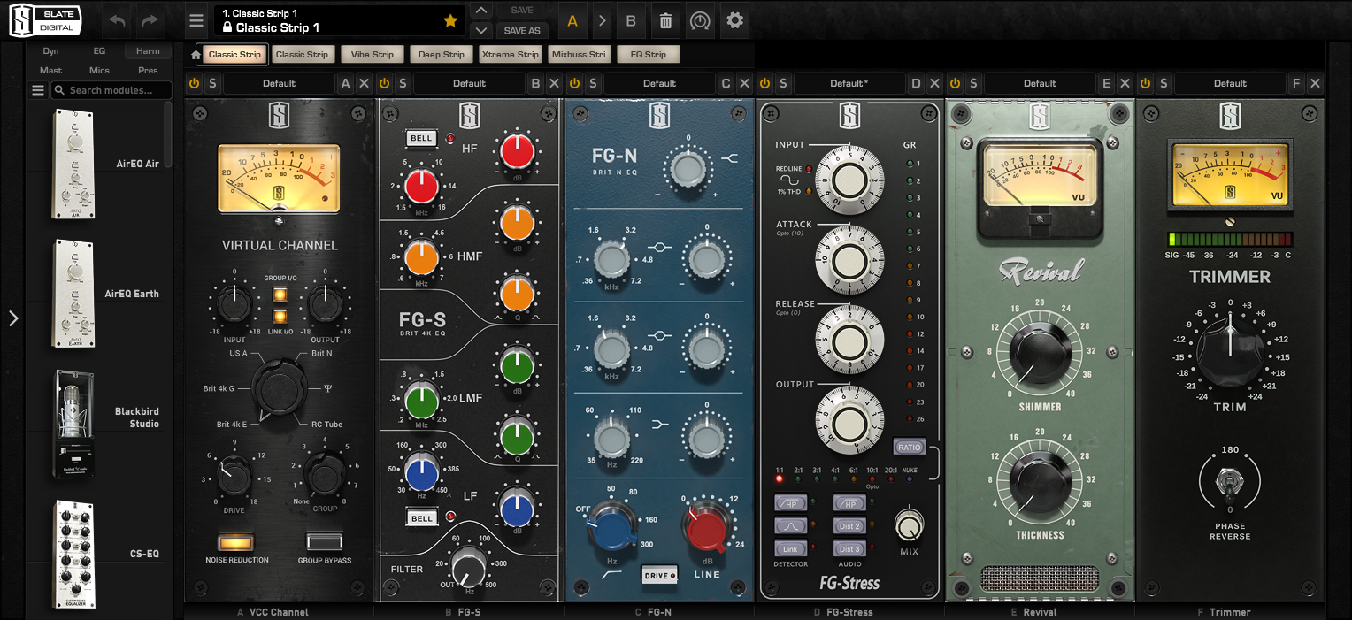Switch to EQ Strip tab
Image resolution: width=1352 pixels, height=620 pixels.
point(649,55)
